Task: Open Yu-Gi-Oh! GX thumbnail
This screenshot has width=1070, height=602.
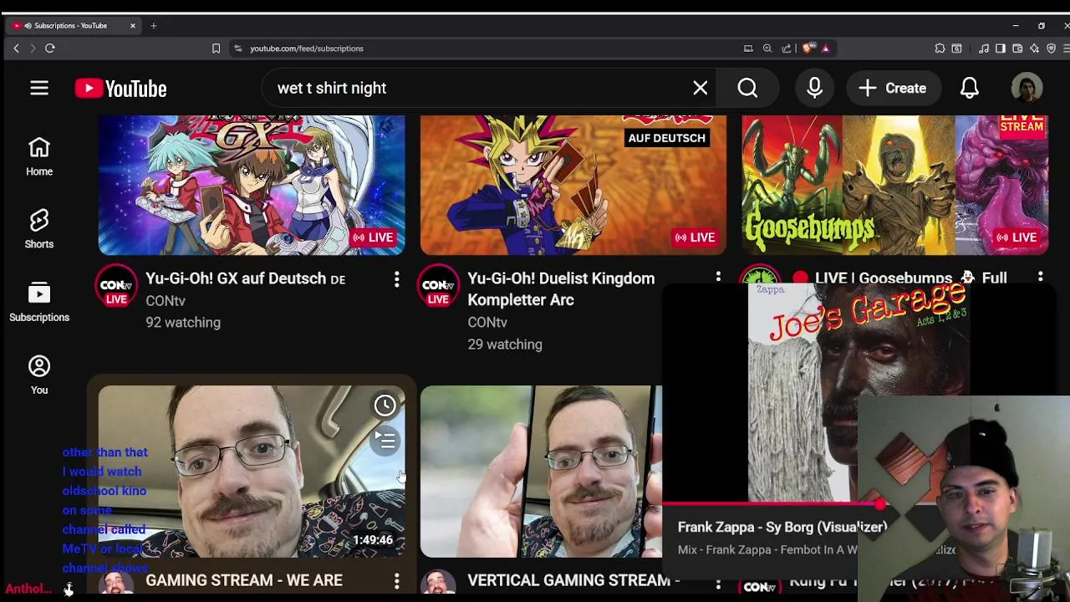Action: click(x=252, y=186)
